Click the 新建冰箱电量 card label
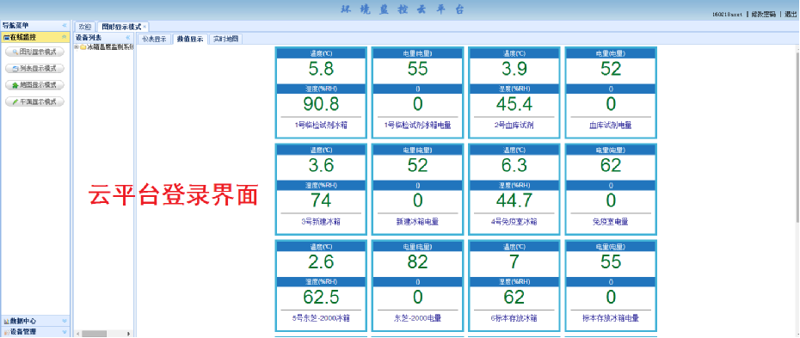The height and width of the screenshot is (338, 800). point(417,222)
